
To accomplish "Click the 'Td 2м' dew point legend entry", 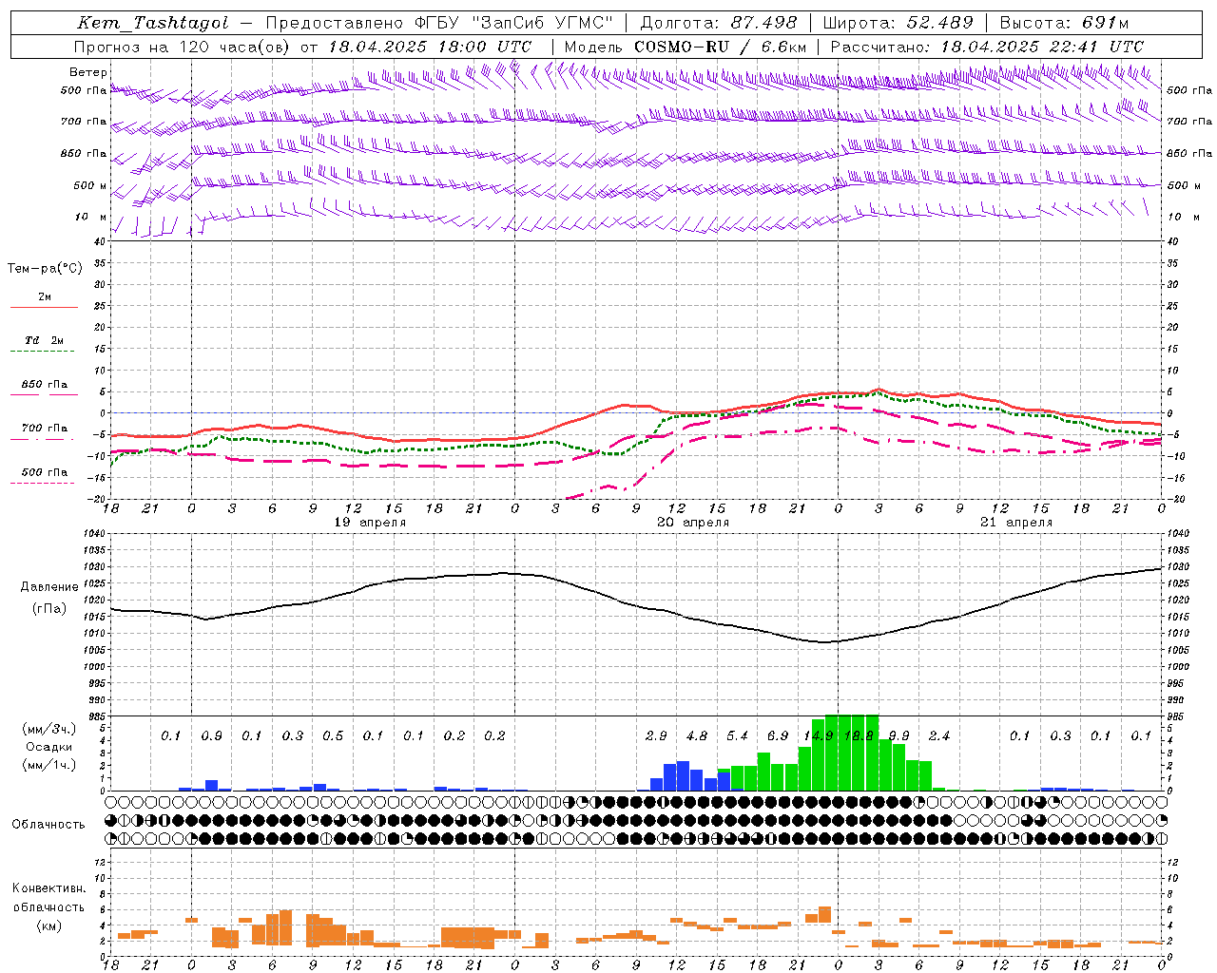I will click(x=45, y=340).
